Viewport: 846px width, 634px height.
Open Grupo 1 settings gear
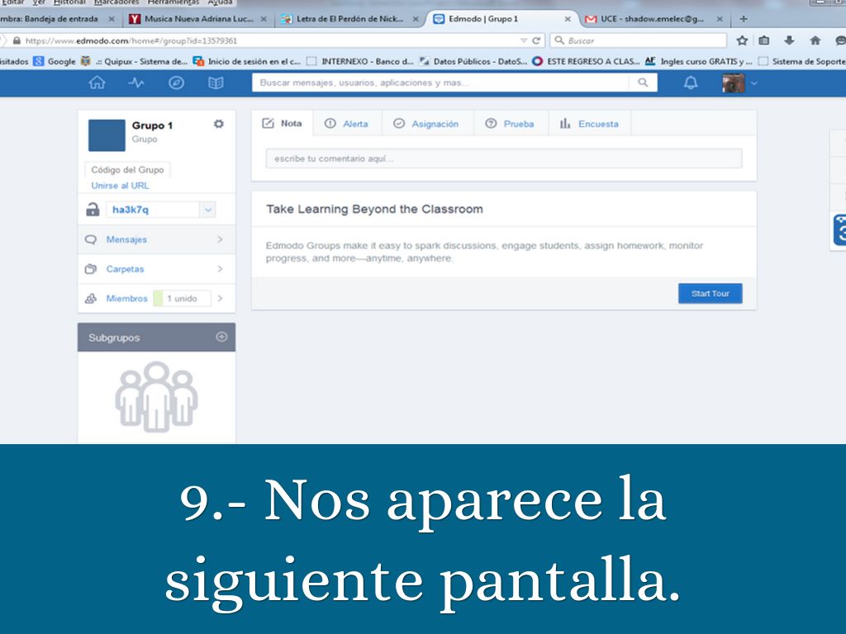pos(219,124)
